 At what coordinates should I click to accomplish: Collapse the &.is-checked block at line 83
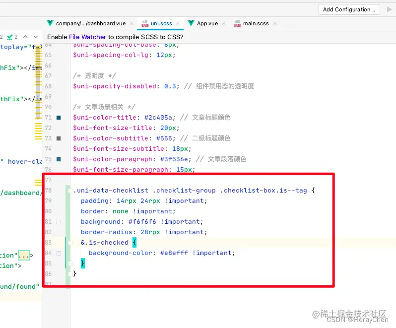point(70,243)
